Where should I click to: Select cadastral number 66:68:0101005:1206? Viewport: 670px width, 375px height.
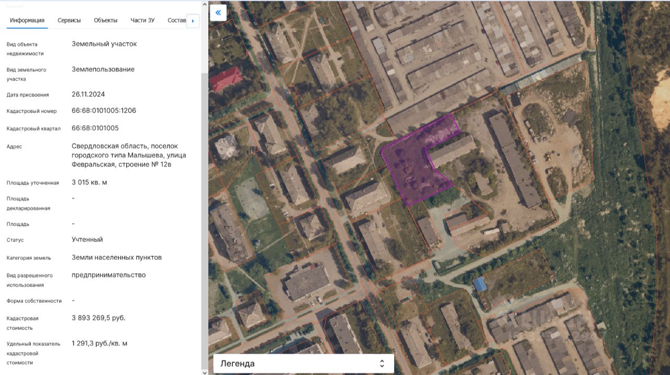click(x=104, y=111)
